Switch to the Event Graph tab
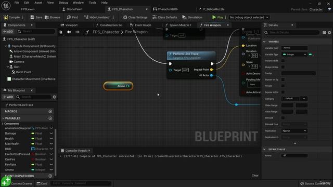The width and height of the screenshot is (333, 187). [140, 25]
